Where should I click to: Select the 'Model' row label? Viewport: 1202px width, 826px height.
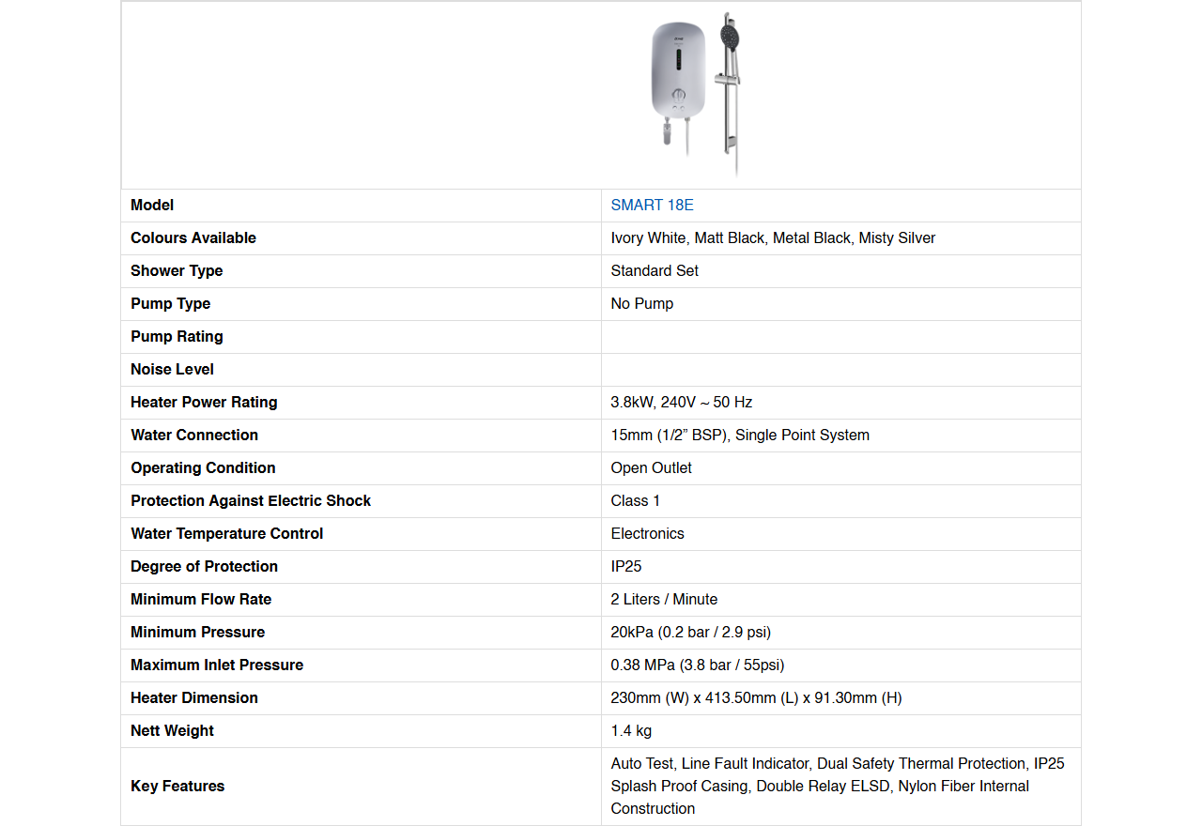(x=152, y=205)
